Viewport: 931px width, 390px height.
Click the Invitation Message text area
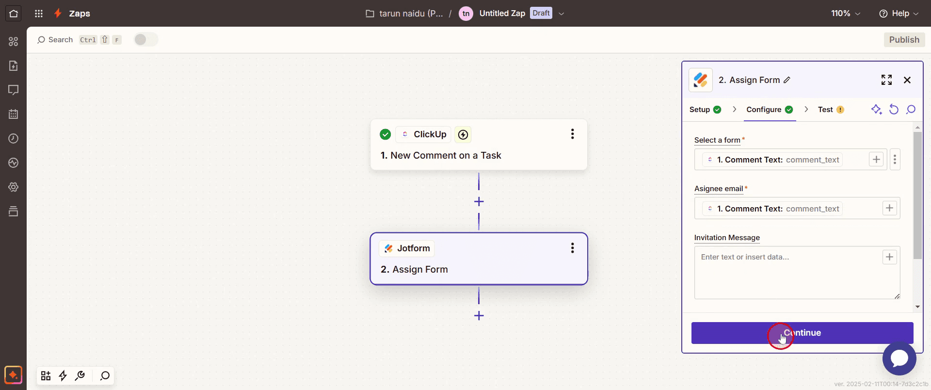click(797, 273)
